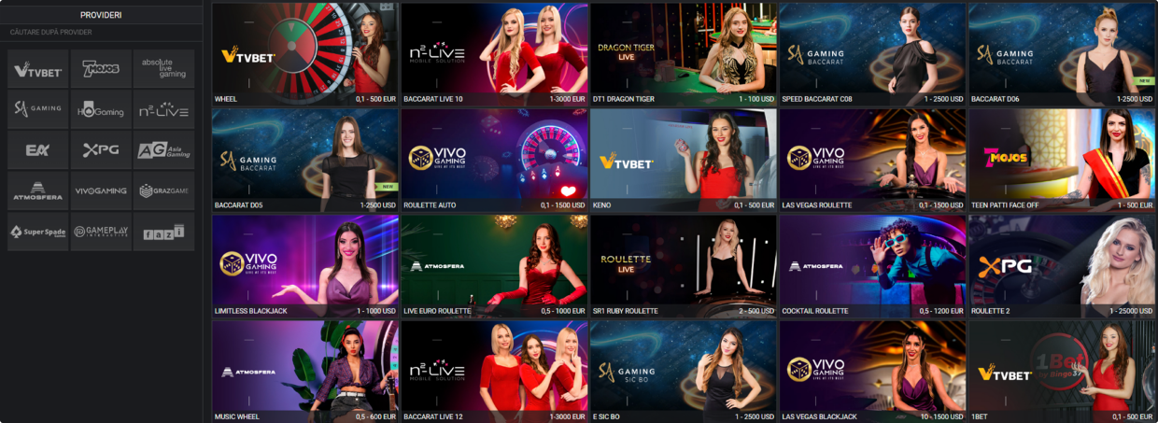
Task: Select the Fazi provider logo
Action: click(x=163, y=232)
